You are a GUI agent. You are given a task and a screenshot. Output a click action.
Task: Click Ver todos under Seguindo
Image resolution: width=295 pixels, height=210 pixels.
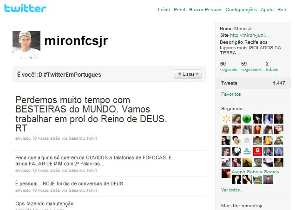click(232, 190)
